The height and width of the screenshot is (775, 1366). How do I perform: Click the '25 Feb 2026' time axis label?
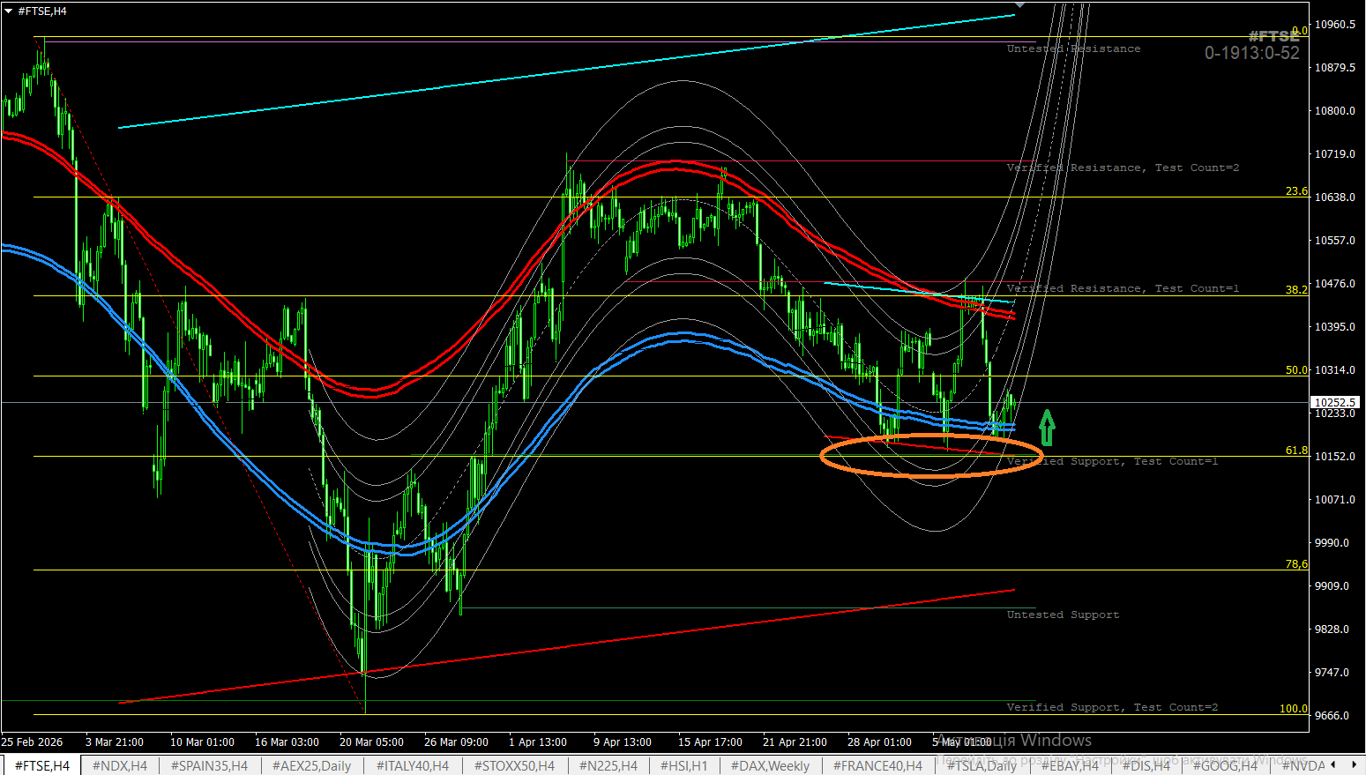tap(32, 742)
